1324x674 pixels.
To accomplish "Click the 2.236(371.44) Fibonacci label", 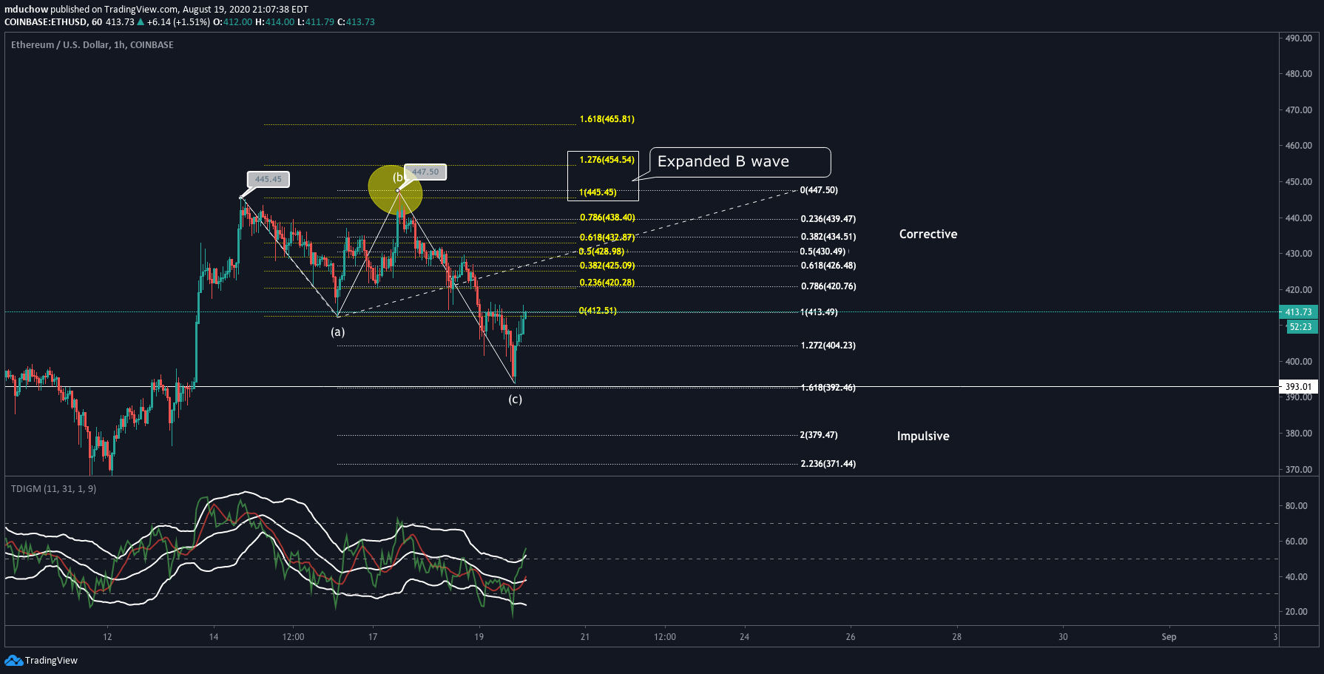I will (828, 464).
